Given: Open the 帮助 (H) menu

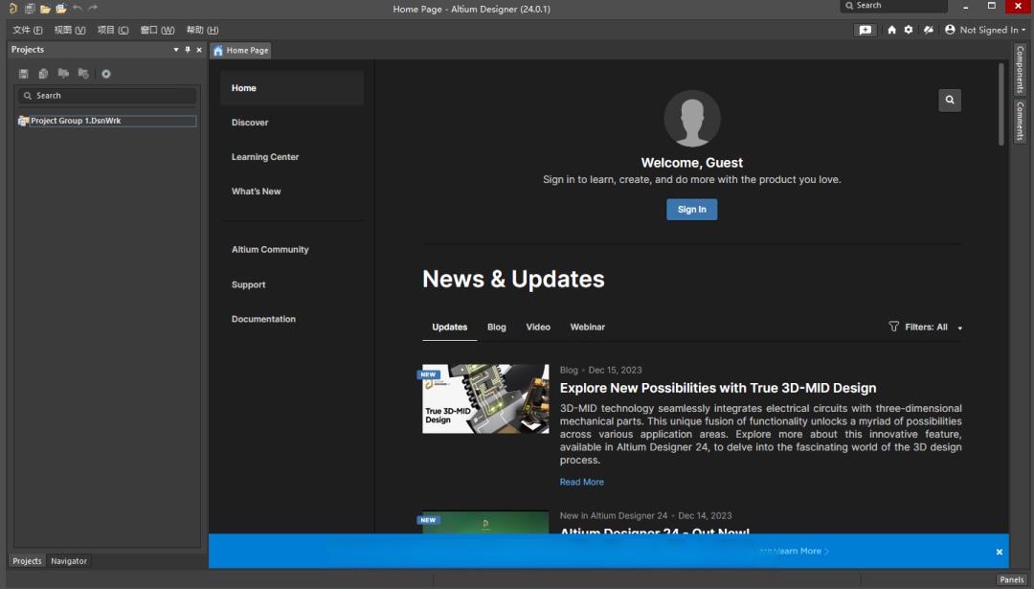Looking at the screenshot, I should tap(202, 30).
